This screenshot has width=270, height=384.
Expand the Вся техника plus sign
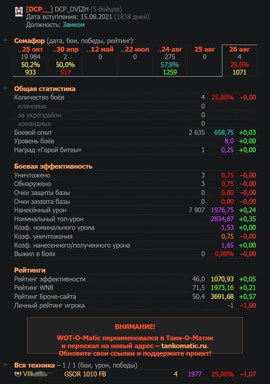pyautogui.click(x=5, y=365)
